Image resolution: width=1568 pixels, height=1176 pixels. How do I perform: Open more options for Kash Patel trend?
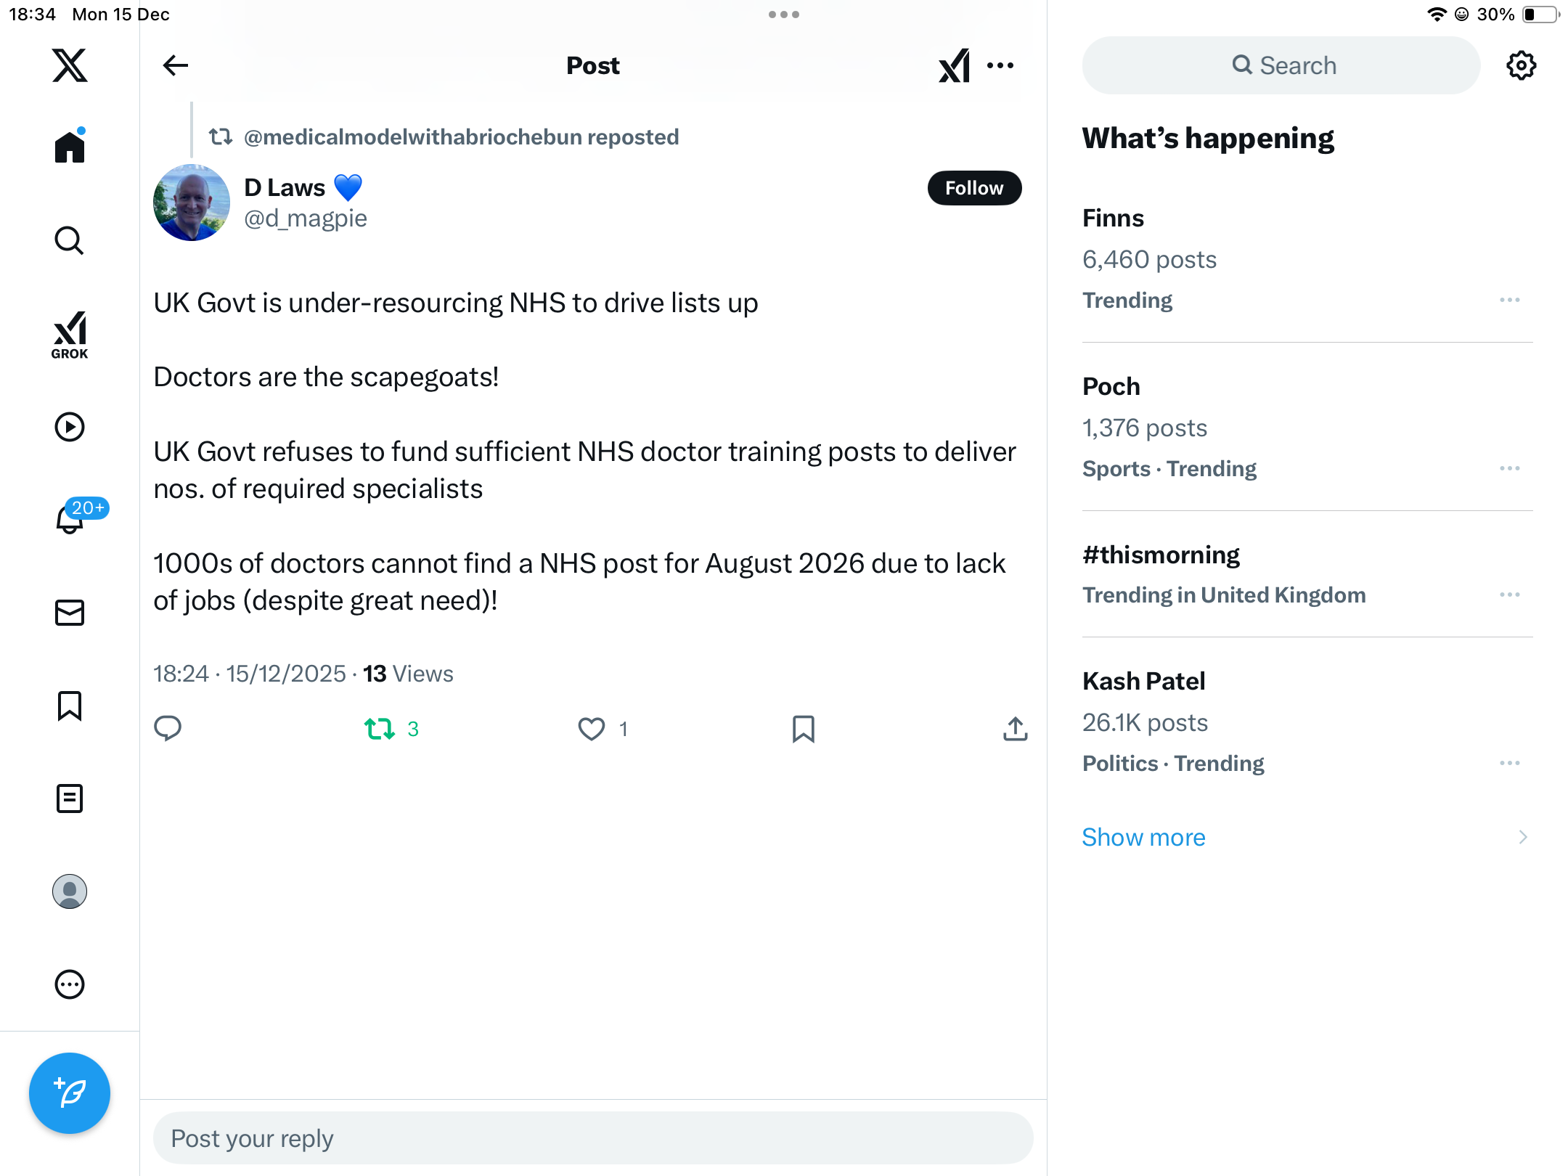click(x=1509, y=764)
